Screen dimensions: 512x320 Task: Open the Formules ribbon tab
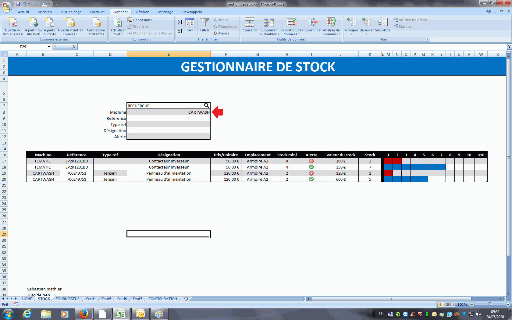click(97, 12)
